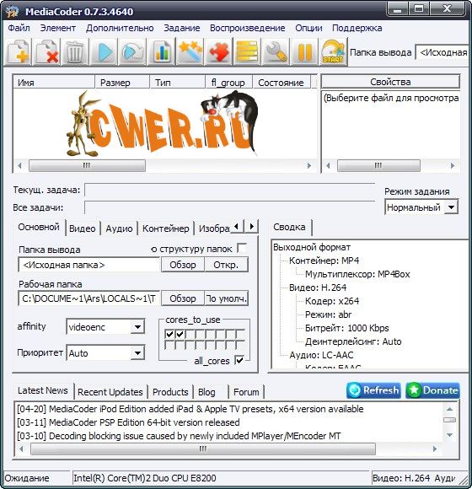The height and width of the screenshot is (489, 472).
Task: Click the orange Pause icon
Action: tap(304, 51)
